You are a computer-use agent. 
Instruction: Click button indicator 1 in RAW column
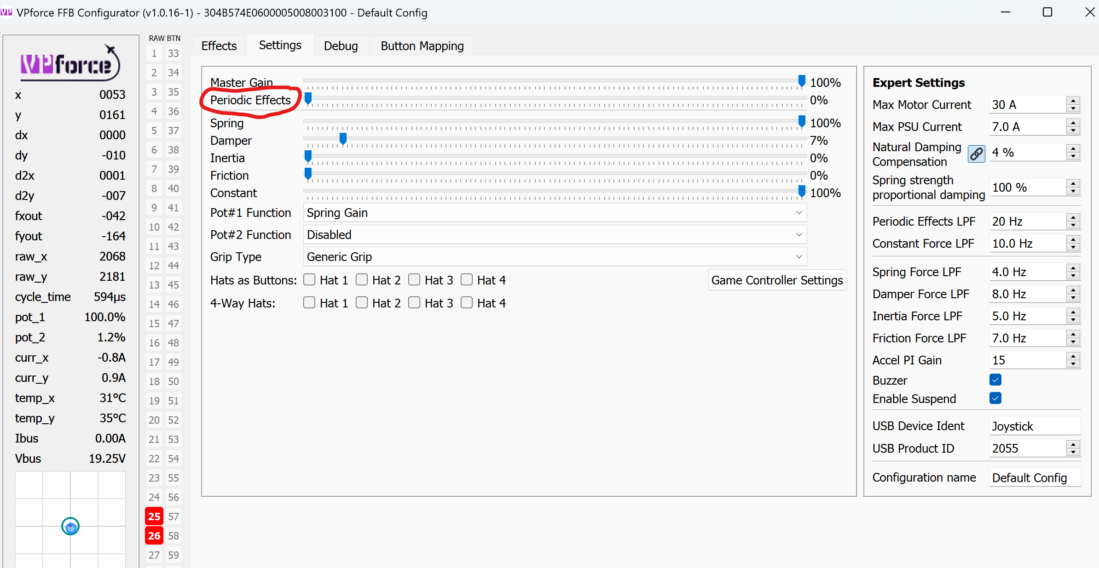point(154,53)
